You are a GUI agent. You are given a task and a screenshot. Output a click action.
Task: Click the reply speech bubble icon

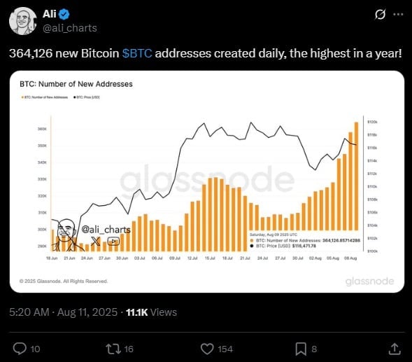pyautogui.click(x=20, y=349)
